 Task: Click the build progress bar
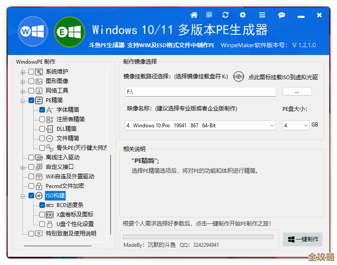pyautogui.click(x=198, y=237)
